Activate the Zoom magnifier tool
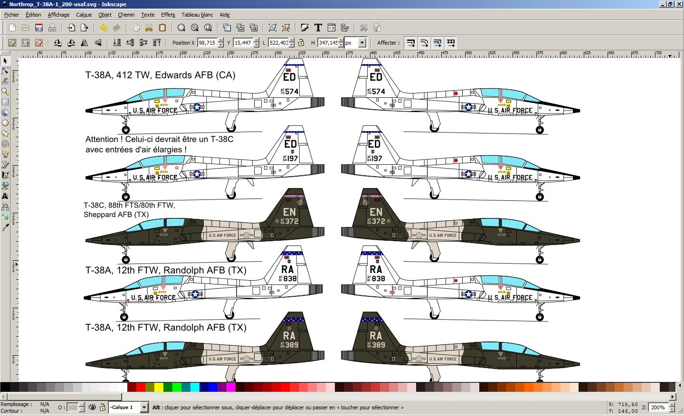The width and height of the screenshot is (684, 416). coord(5,92)
